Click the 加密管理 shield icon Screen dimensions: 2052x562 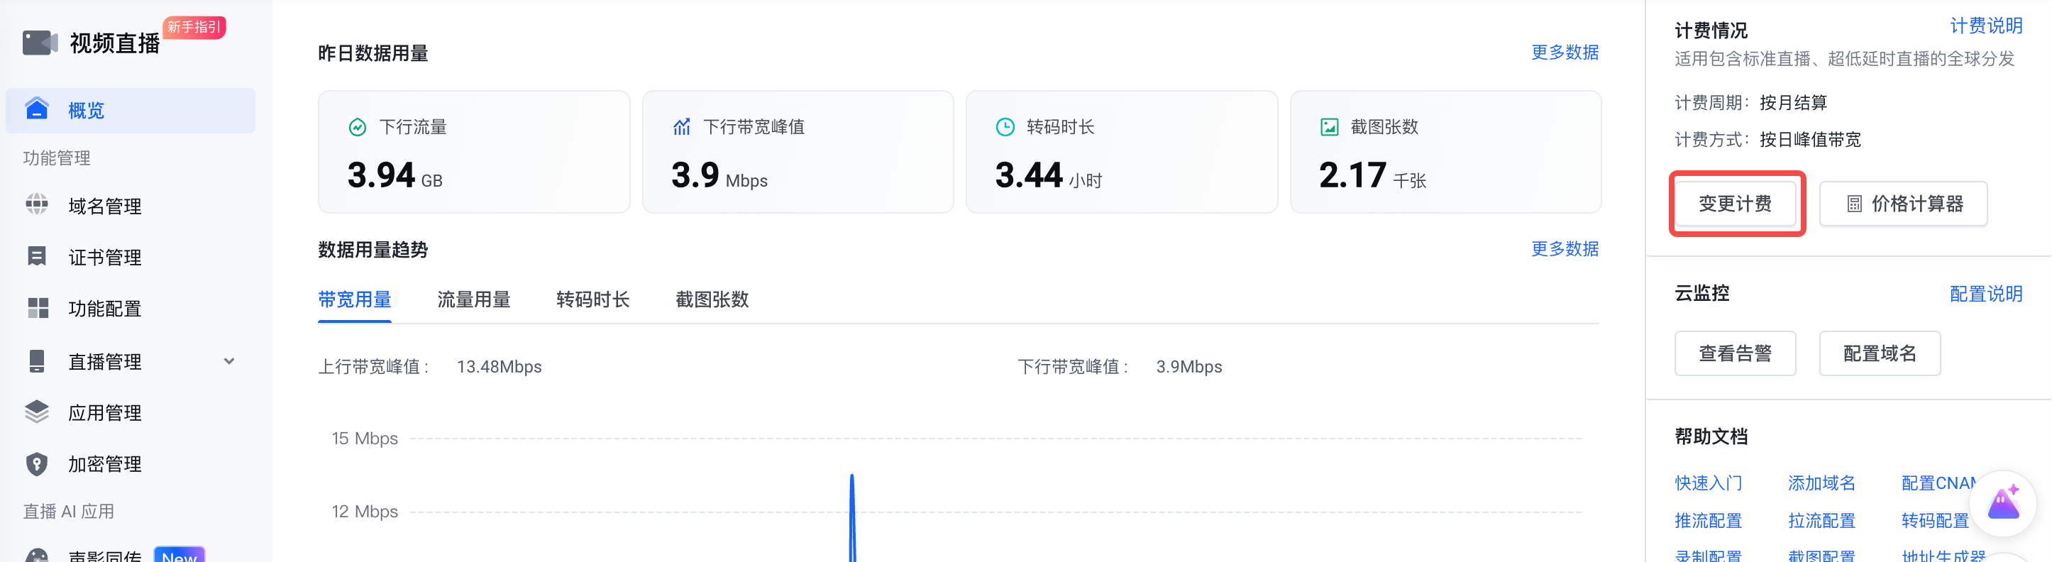[37, 463]
